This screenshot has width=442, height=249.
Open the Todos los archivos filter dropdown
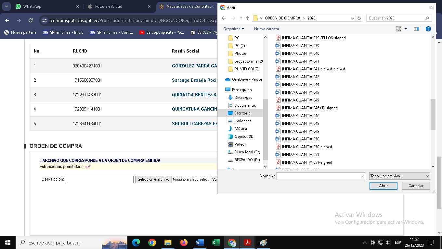click(x=399, y=176)
